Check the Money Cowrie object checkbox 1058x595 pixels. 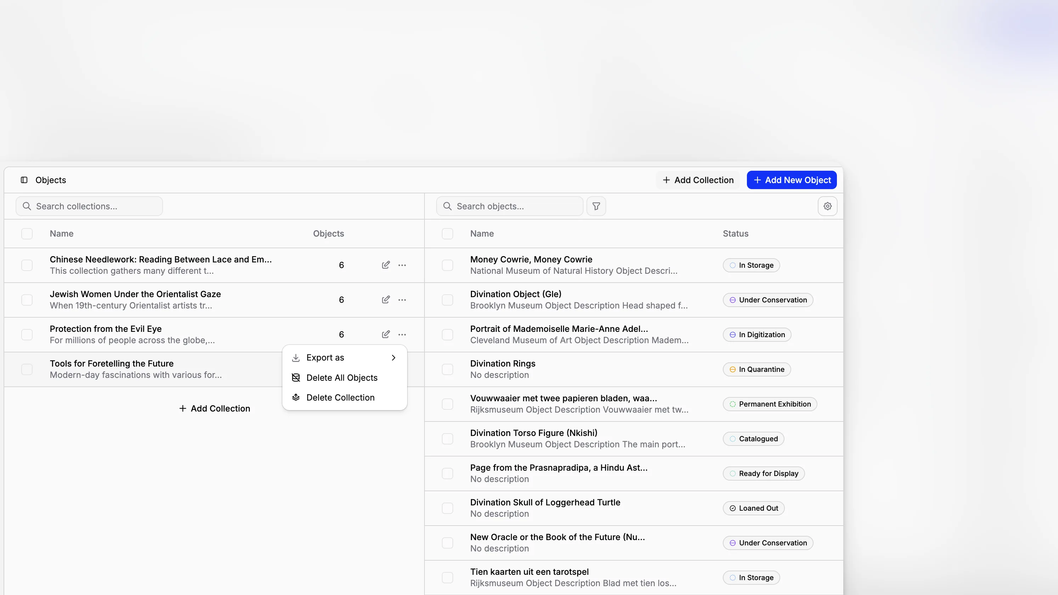point(447,265)
